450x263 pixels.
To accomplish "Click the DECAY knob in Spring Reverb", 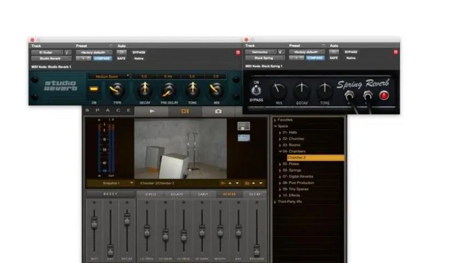I will coord(301,91).
